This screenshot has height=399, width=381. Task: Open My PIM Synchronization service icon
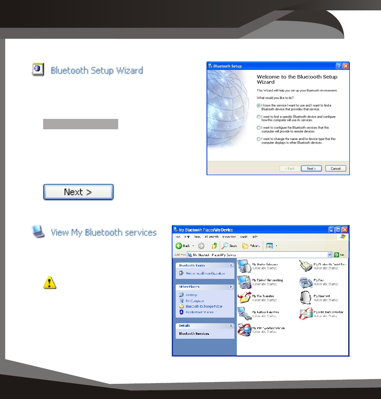coord(244,330)
